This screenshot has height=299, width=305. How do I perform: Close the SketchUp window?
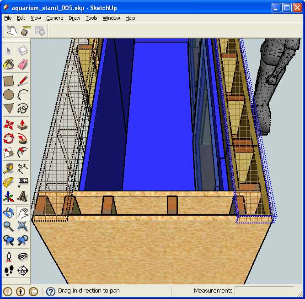tap(297, 8)
